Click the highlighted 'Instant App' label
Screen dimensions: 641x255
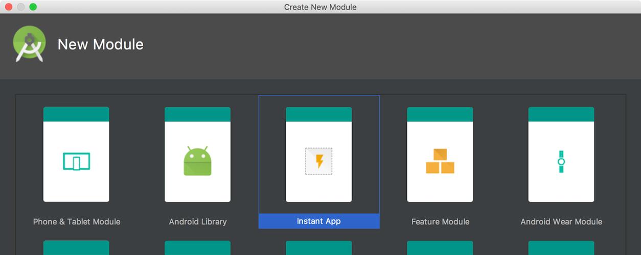coord(319,221)
